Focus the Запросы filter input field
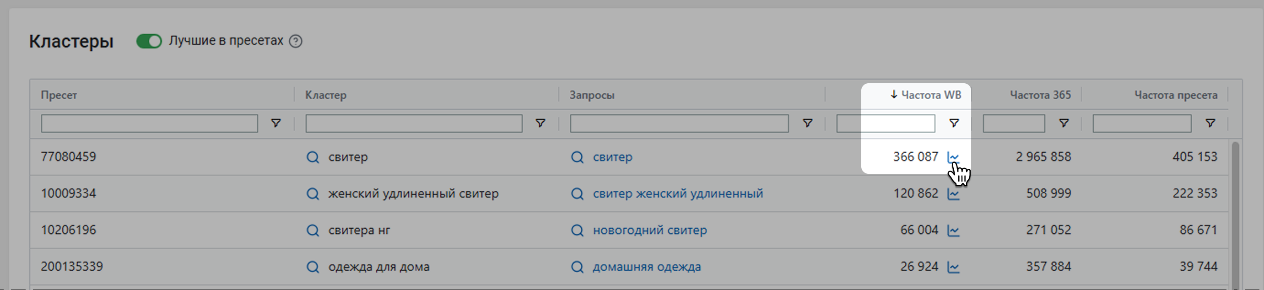Viewport: 1264px width, 290px height. point(679,124)
